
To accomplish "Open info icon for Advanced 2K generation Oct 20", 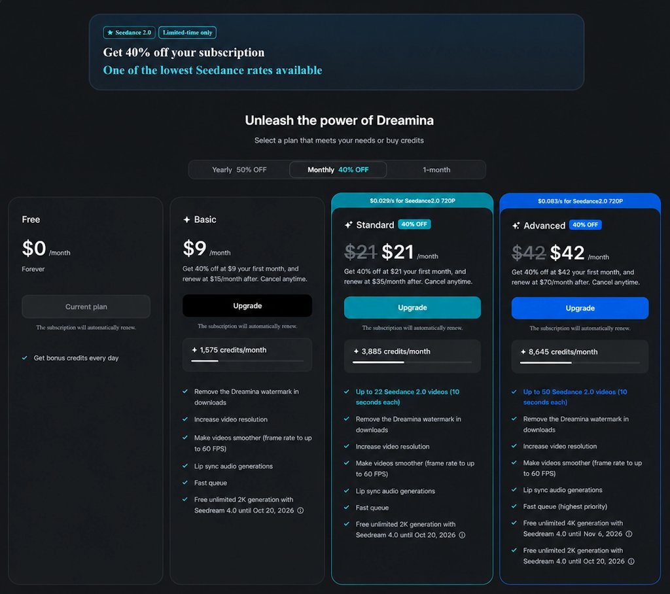I will tap(631, 561).
